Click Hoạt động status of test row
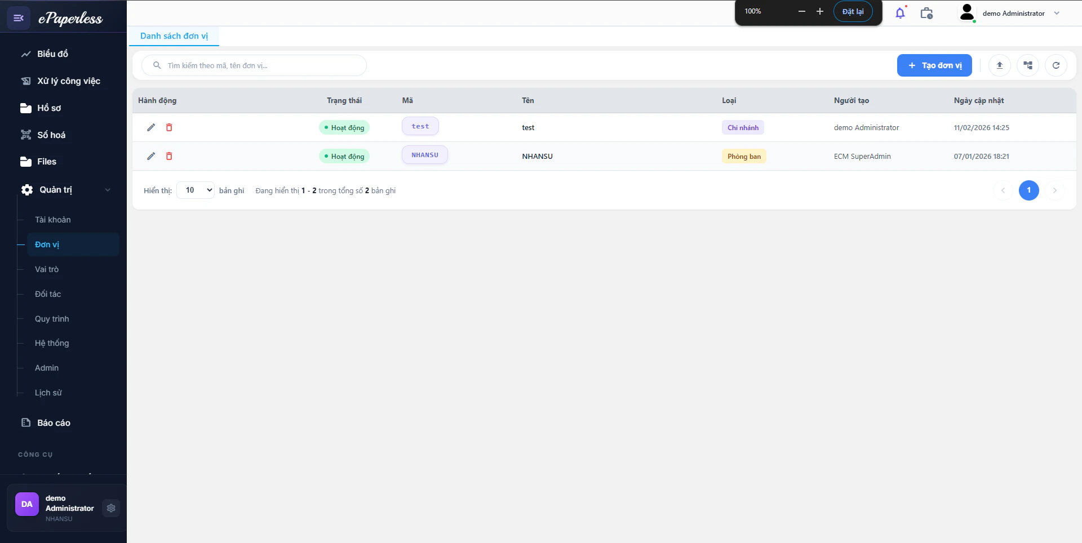Screen dimensions: 1082x543 pos(344,128)
